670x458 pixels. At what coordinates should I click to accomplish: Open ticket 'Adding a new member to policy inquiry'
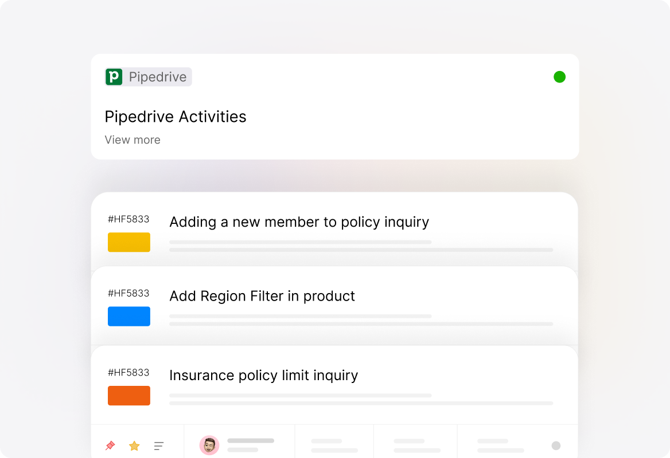(x=299, y=222)
